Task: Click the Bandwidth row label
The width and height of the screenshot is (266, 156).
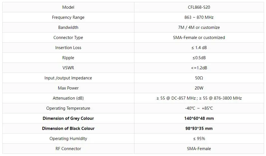Action: 68,27
